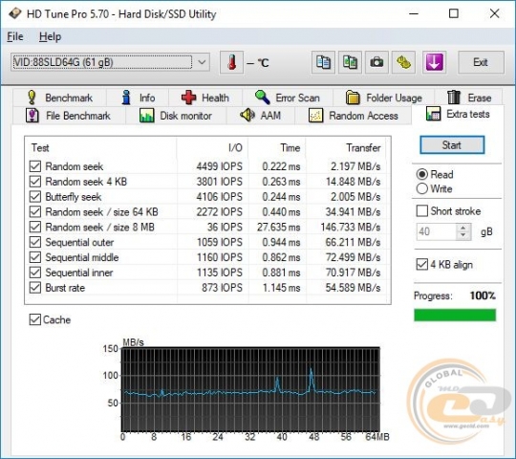Image resolution: width=516 pixels, height=459 pixels.
Task: Open the Health tab with red cross
Action: 205,98
